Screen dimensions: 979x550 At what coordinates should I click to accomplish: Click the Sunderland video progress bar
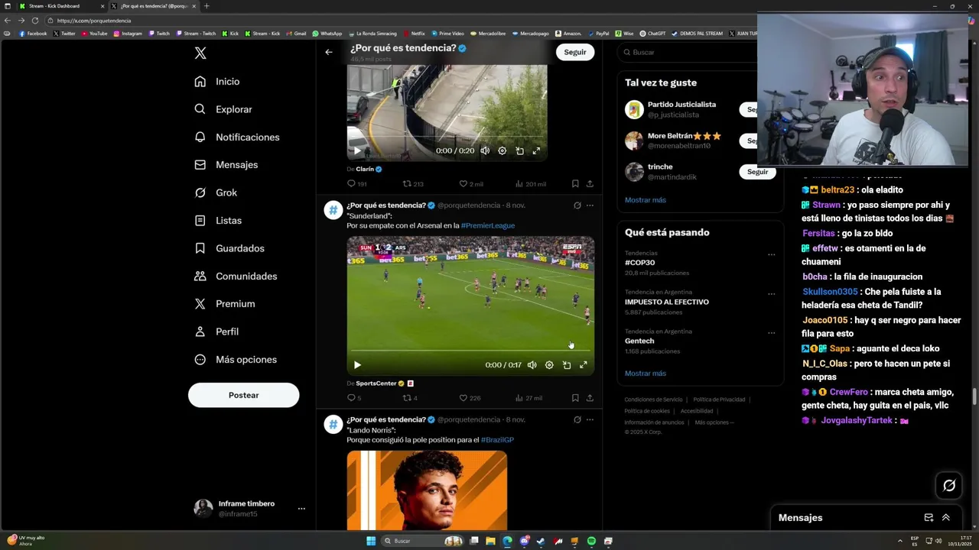coord(470,351)
